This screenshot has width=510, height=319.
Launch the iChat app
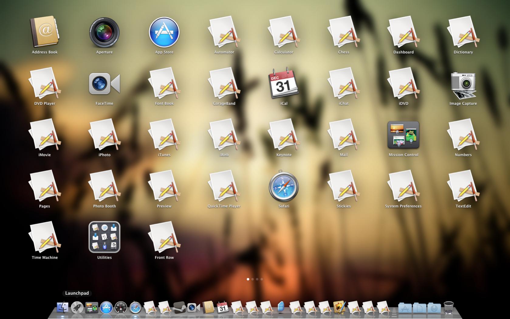(x=344, y=83)
